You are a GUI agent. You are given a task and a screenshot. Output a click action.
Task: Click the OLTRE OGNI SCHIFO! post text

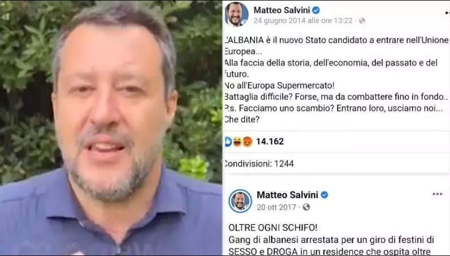(273, 228)
